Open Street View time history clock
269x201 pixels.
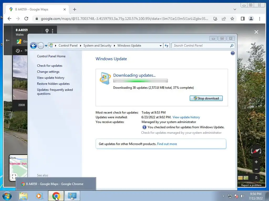(x=18, y=51)
